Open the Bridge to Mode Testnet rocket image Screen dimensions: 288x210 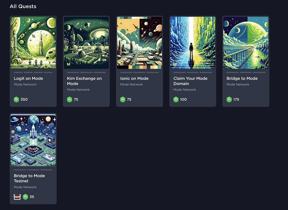pos(33,140)
